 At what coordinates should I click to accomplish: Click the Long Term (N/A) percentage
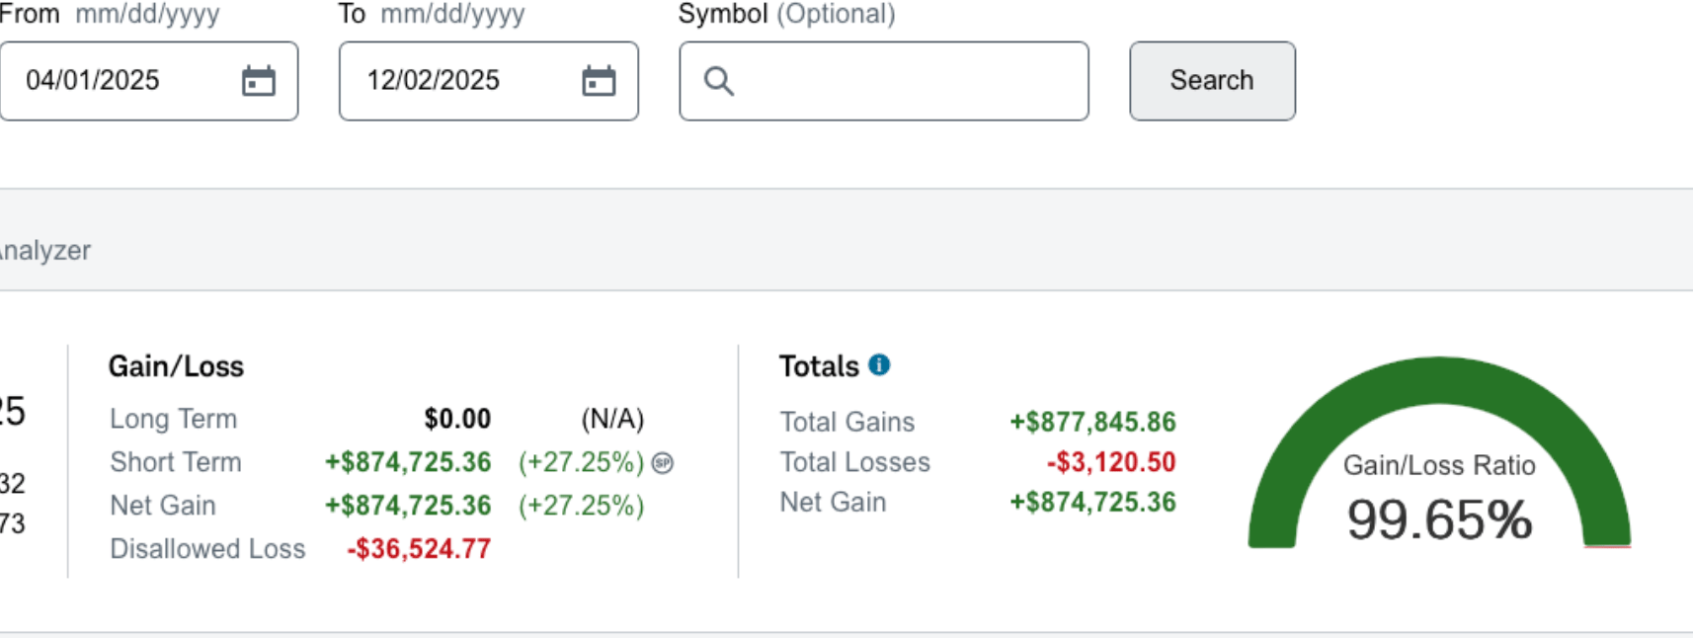click(612, 419)
